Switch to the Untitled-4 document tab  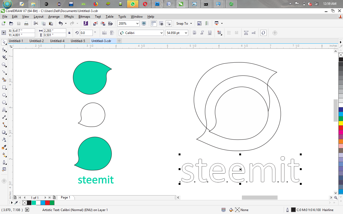[x=57, y=41]
